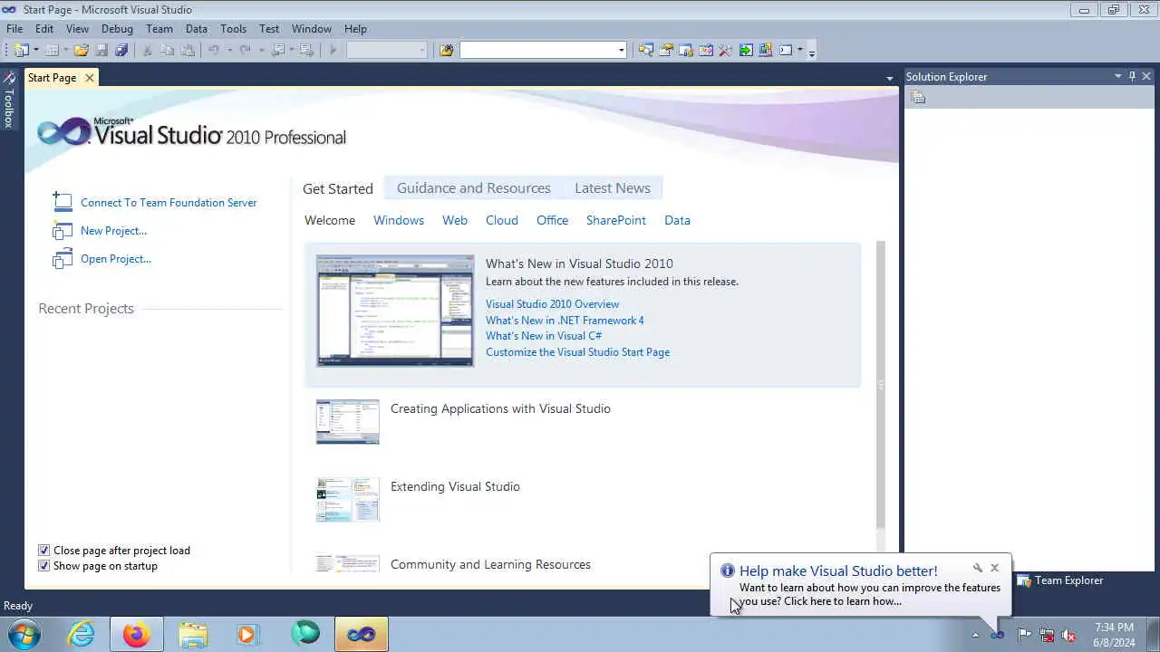Screen dimensions: 1160x652
Task: Click the muted volume tray icon
Action: [1069, 634]
